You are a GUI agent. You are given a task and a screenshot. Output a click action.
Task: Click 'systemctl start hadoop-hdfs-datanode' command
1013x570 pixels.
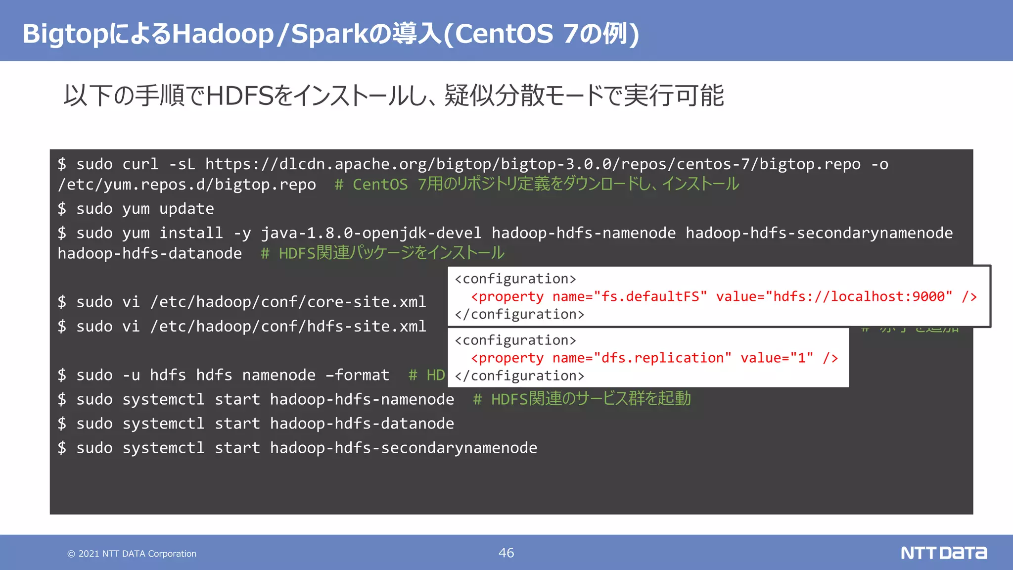pos(256,424)
